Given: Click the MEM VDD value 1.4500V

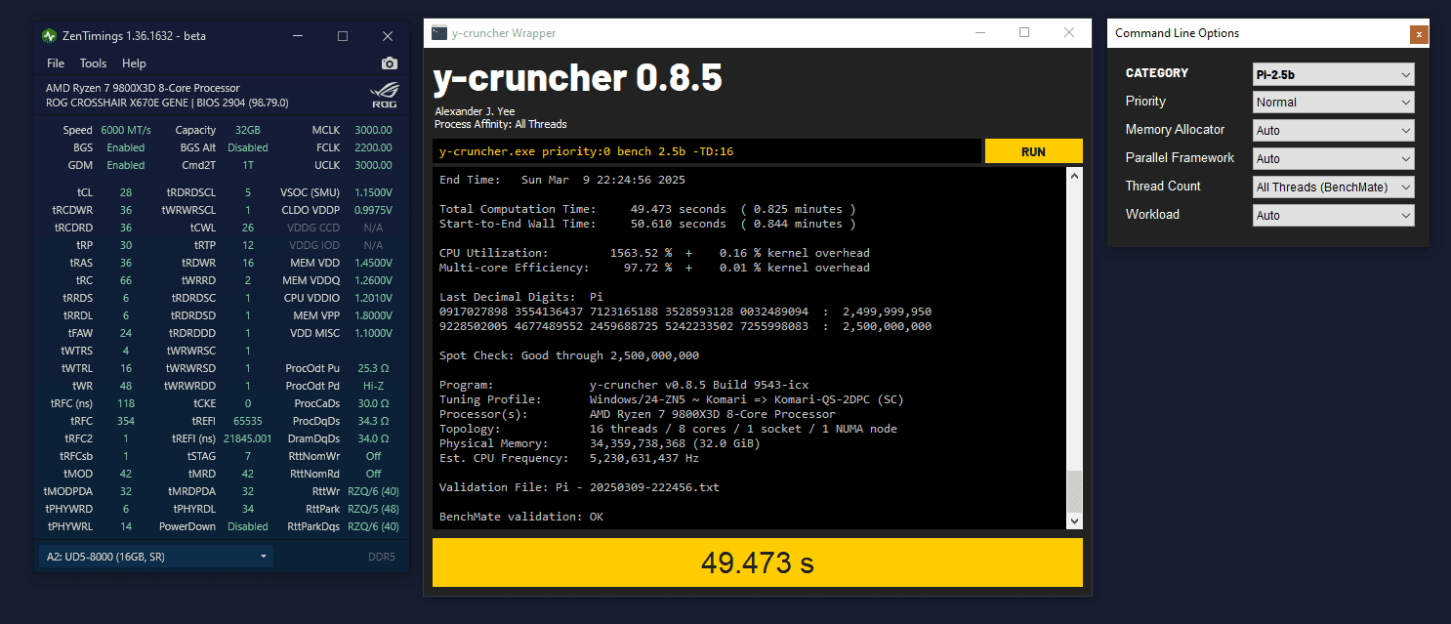Looking at the screenshot, I should point(372,263).
